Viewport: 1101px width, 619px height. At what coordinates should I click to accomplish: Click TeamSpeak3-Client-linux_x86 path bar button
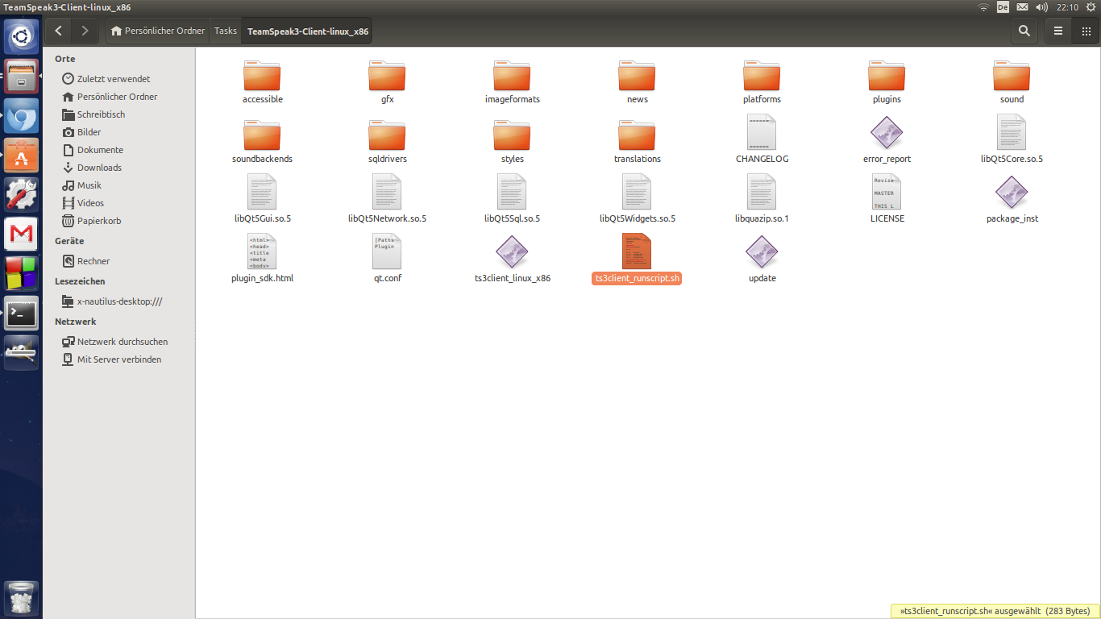tap(307, 31)
